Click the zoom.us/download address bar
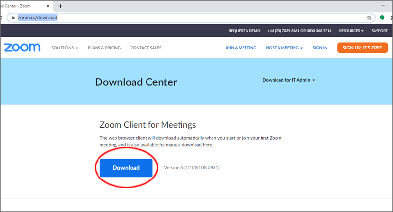 click(x=191, y=18)
